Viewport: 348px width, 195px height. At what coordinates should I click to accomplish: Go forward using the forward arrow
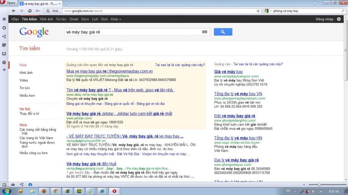[22, 11]
